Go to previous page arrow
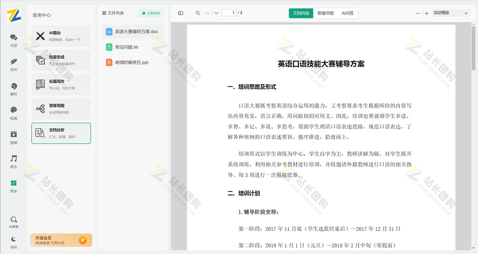Screen dimensions: 478x254 pyautogui.click(x=207, y=13)
